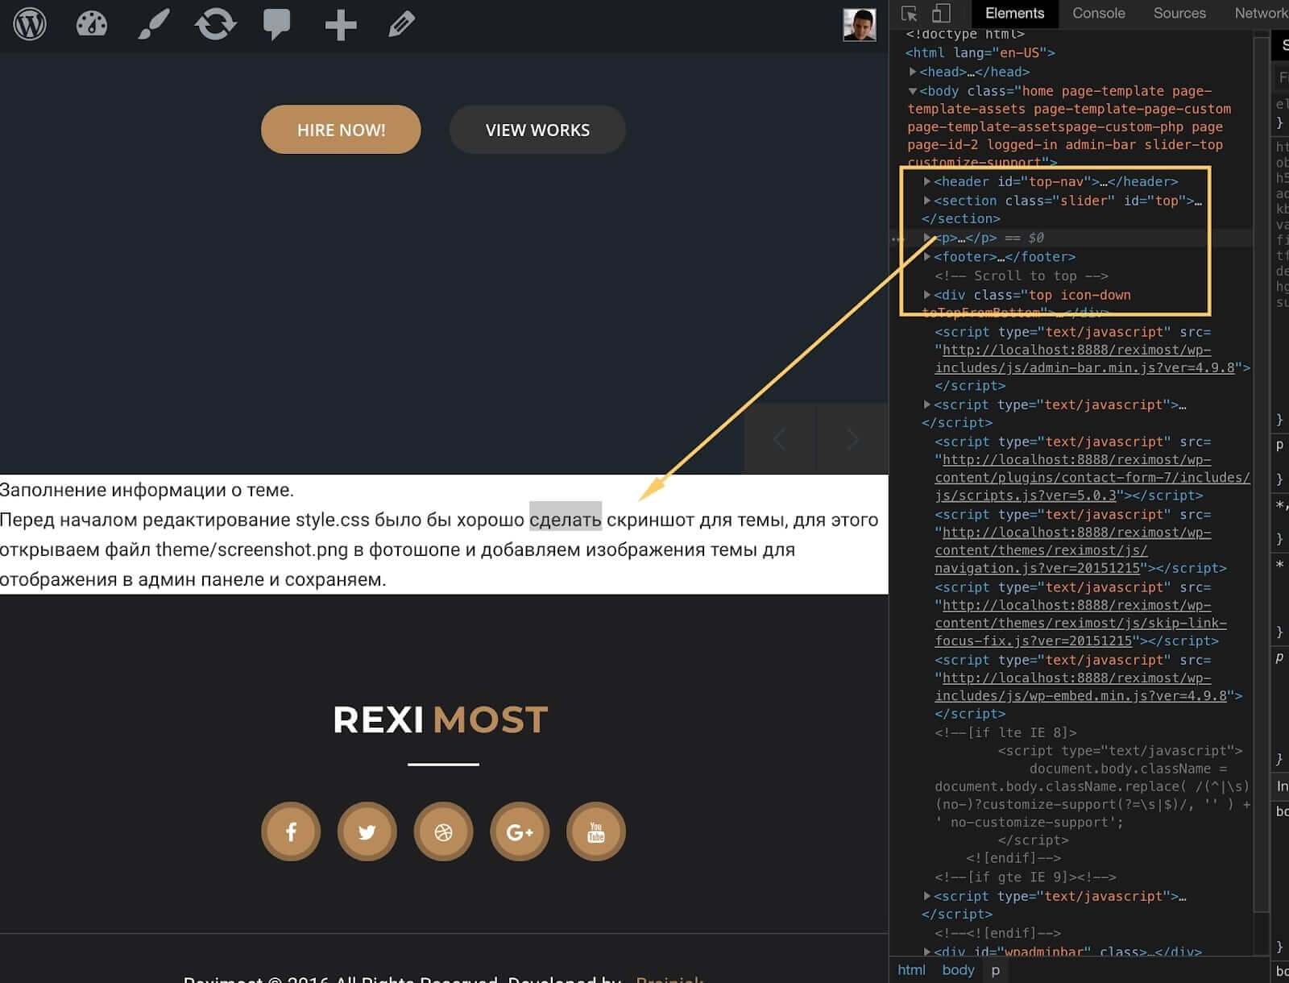
Task: Switch to the Console tab
Action: [1098, 14]
